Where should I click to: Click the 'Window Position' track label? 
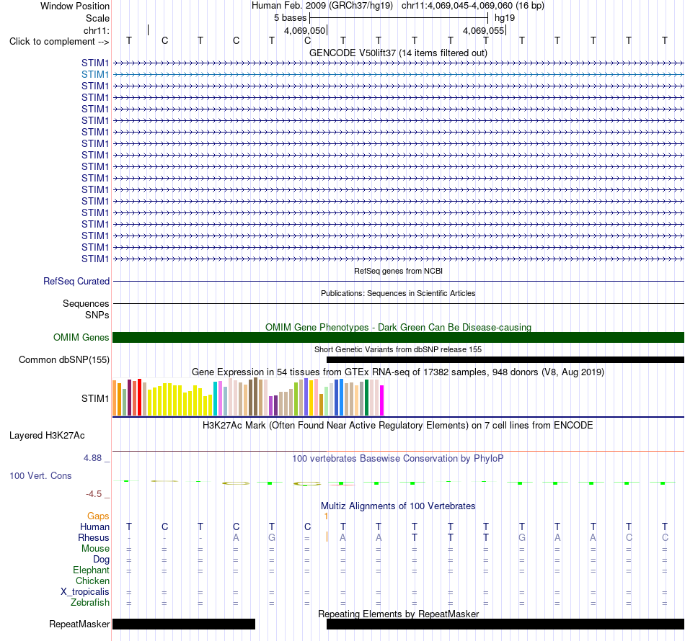pyautogui.click(x=75, y=6)
